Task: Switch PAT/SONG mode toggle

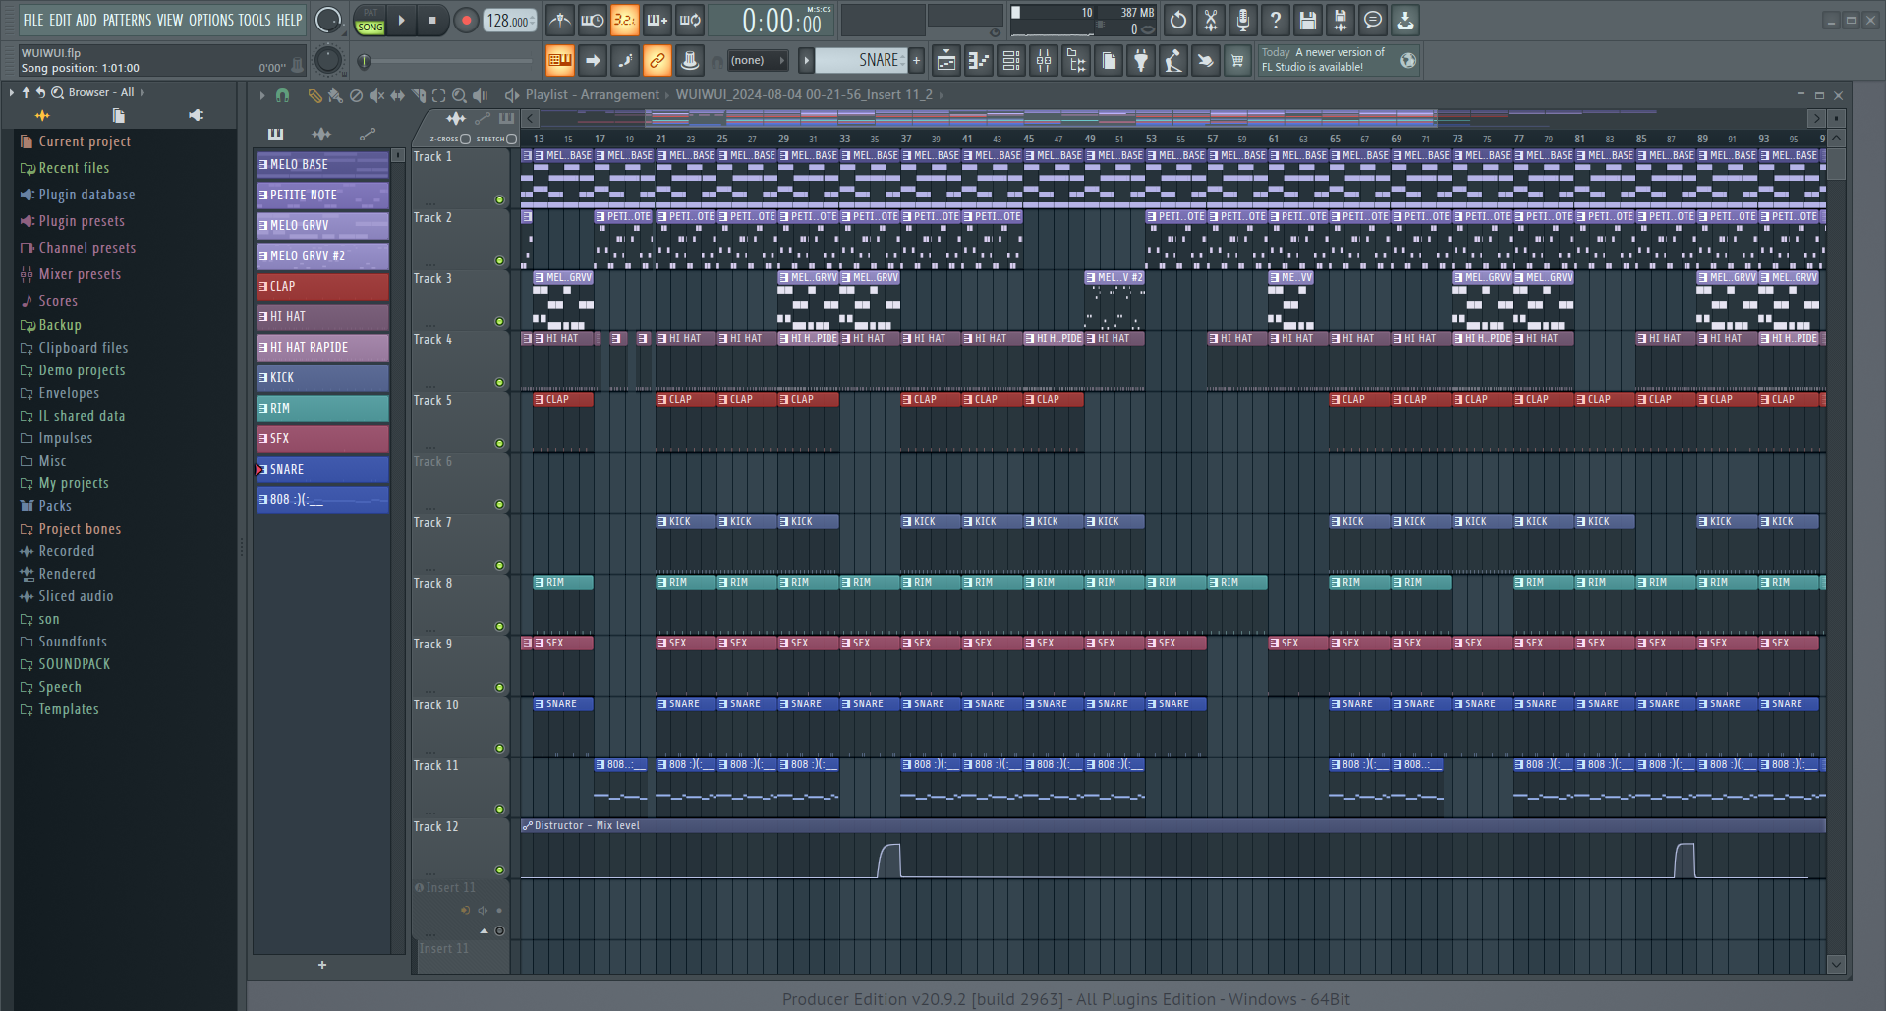Action: (371, 20)
